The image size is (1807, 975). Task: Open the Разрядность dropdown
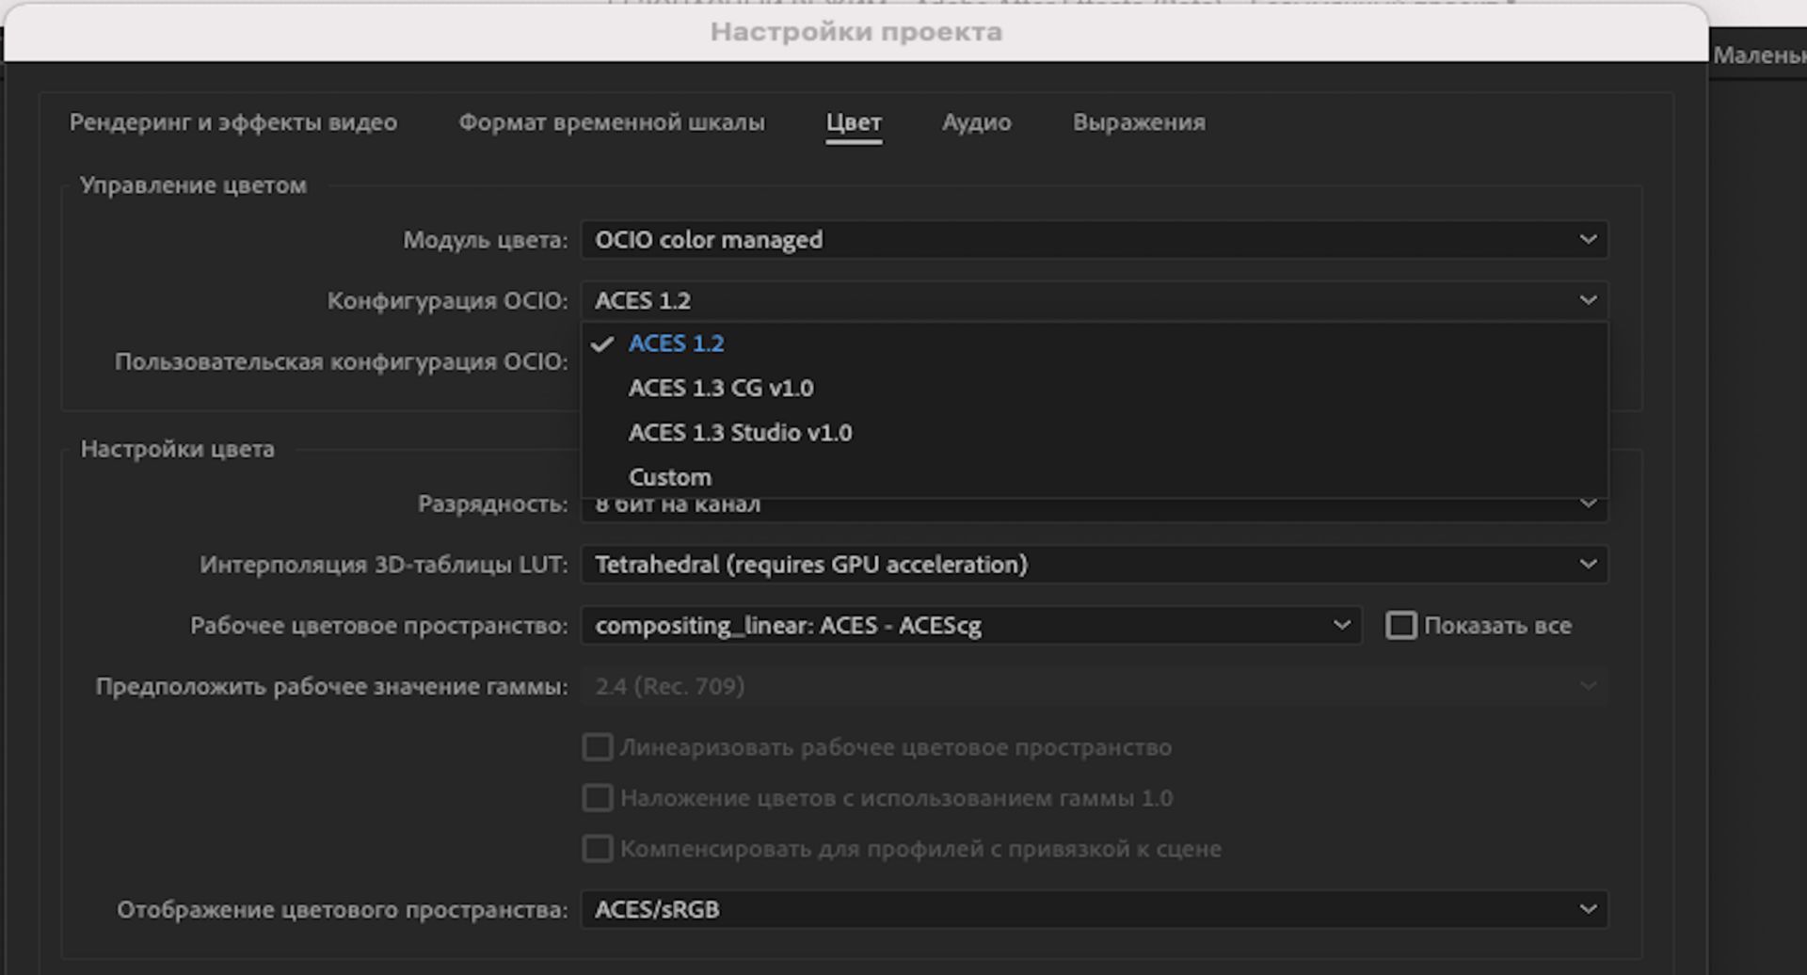point(1092,503)
